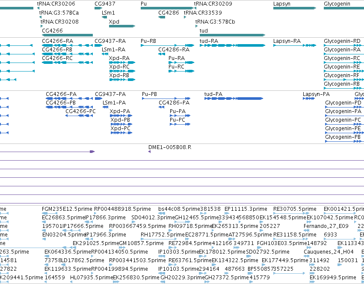Pick the Xpd-RC transcript

pos(122,71)
